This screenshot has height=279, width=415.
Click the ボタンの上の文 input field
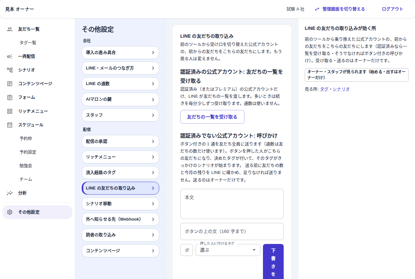click(x=232, y=231)
